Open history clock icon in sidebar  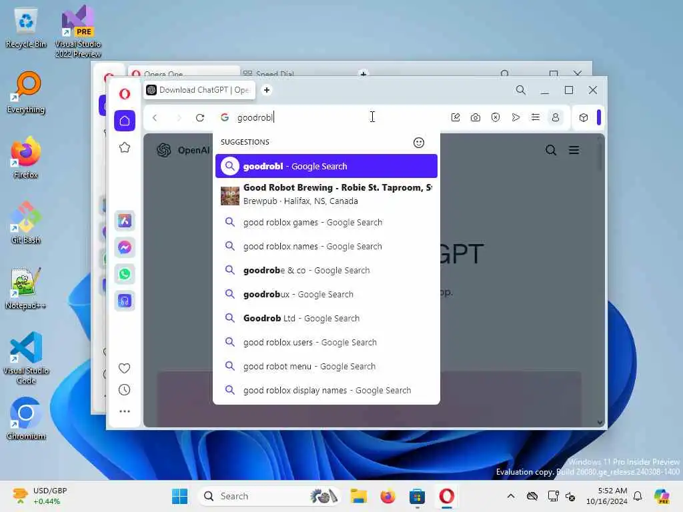click(125, 389)
